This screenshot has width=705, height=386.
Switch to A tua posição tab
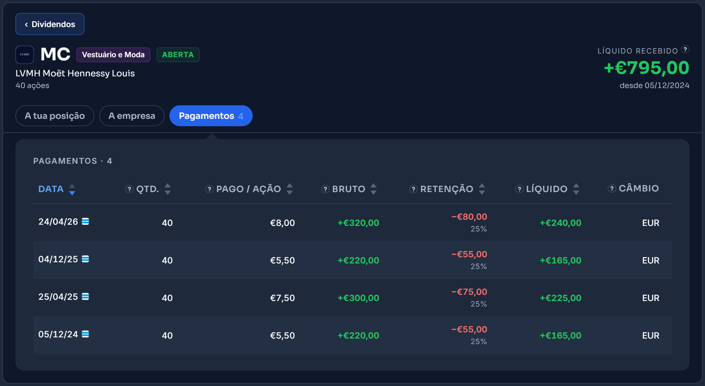pyautogui.click(x=55, y=116)
